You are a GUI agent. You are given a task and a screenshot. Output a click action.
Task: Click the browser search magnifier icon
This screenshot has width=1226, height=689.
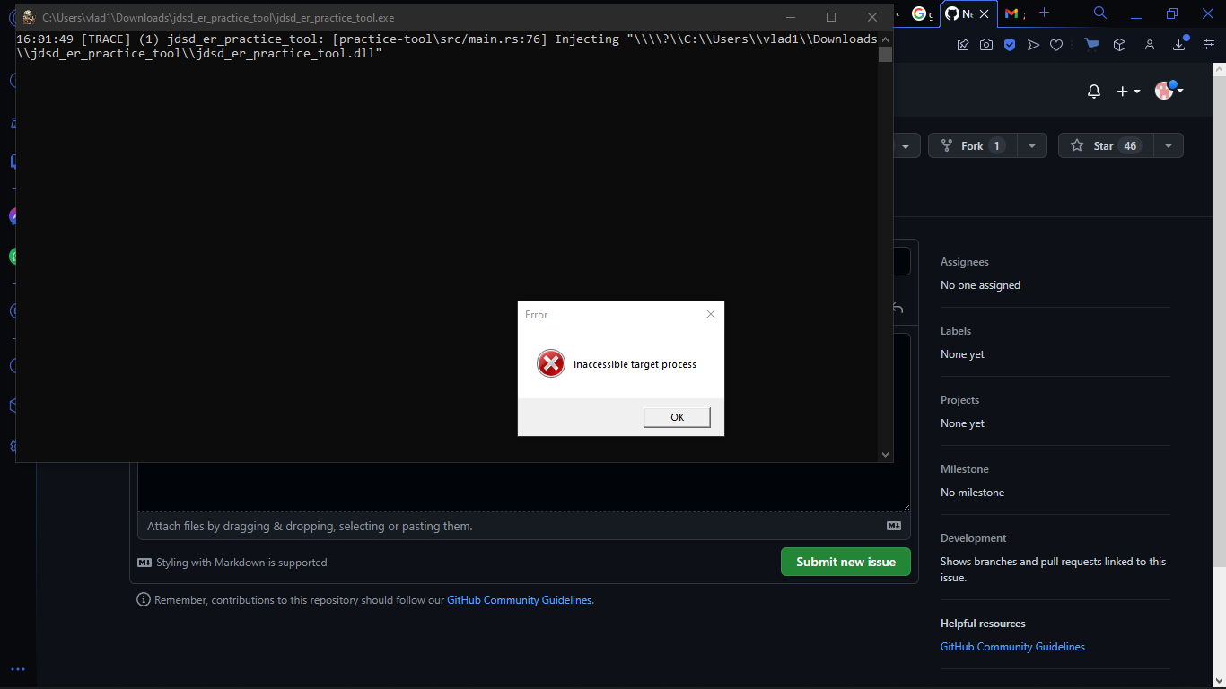coord(1100,14)
